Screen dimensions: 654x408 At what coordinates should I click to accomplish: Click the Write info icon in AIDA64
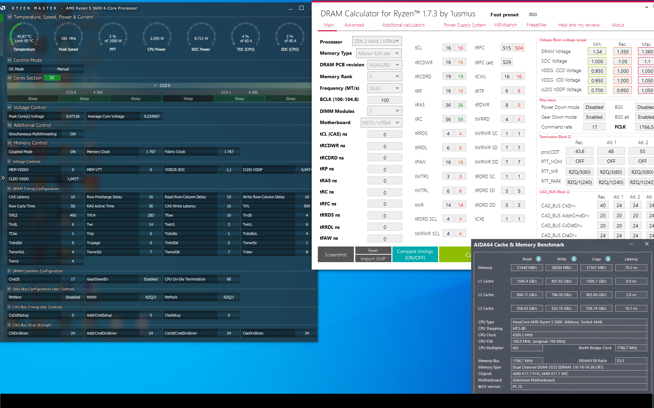tap(574, 259)
